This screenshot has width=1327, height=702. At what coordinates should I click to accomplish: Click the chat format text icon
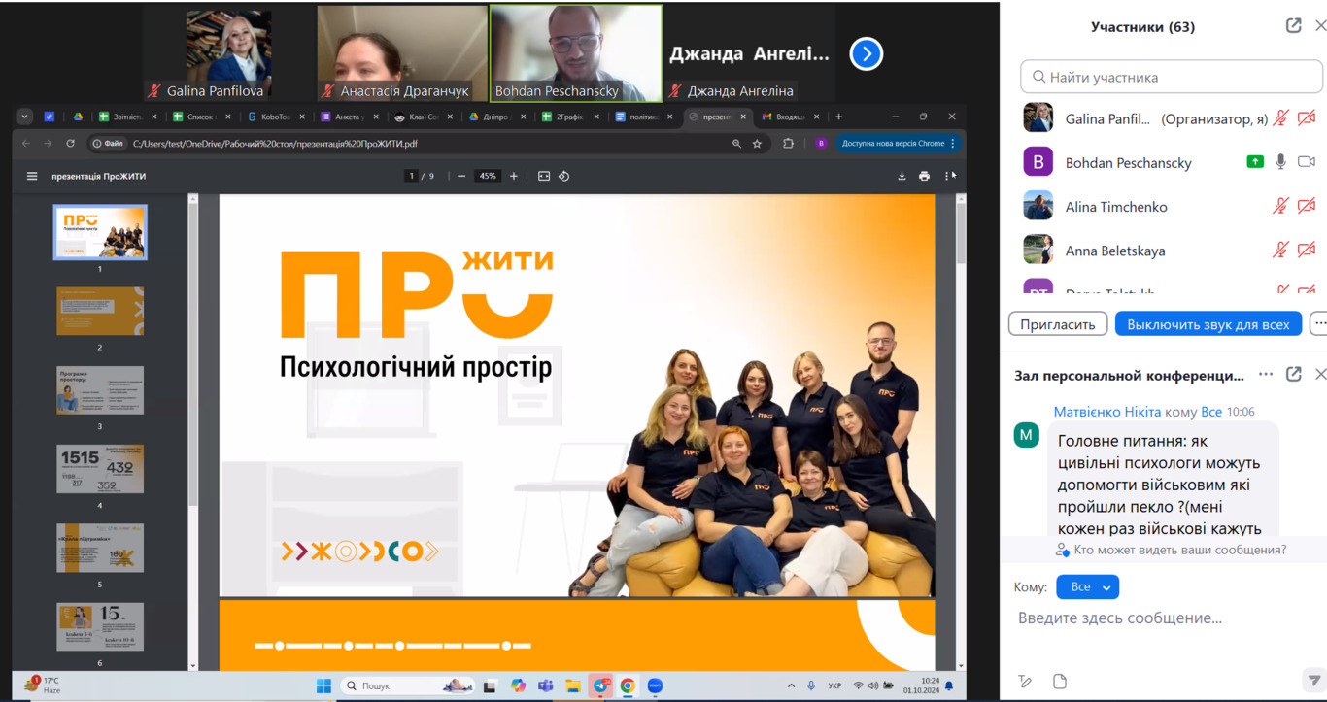click(x=1025, y=681)
